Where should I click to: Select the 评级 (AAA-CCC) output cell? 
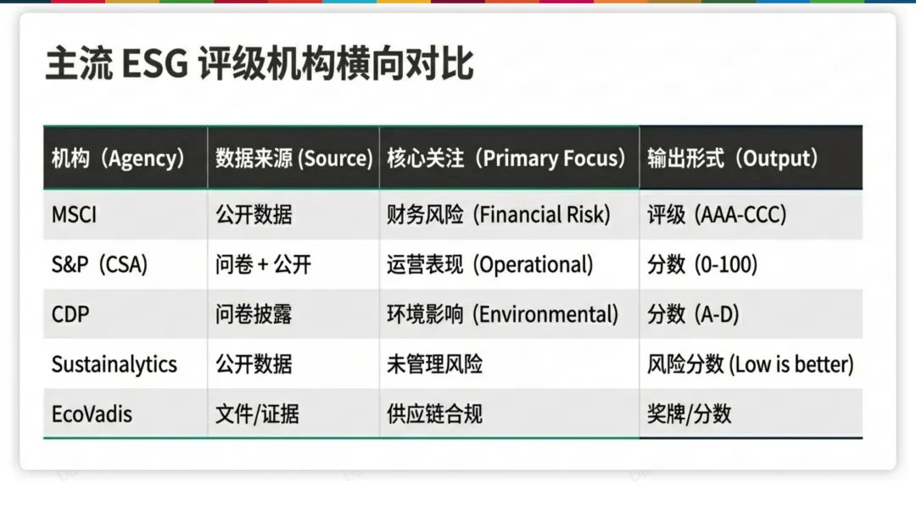tap(751, 214)
